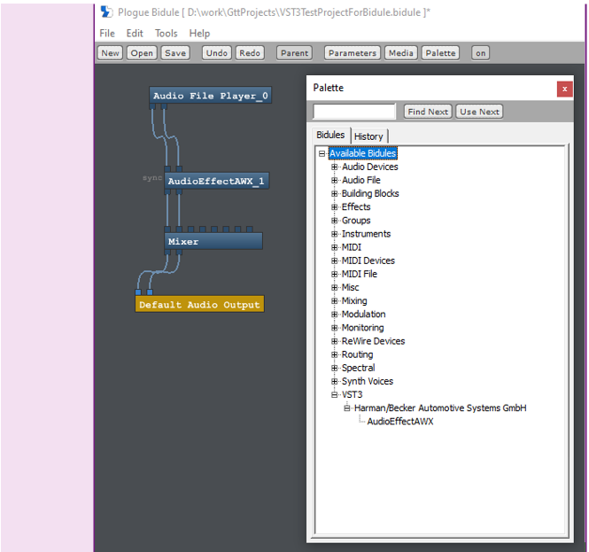
Task: Close the Palette panel with red X
Action: pyautogui.click(x=564, y=89)
